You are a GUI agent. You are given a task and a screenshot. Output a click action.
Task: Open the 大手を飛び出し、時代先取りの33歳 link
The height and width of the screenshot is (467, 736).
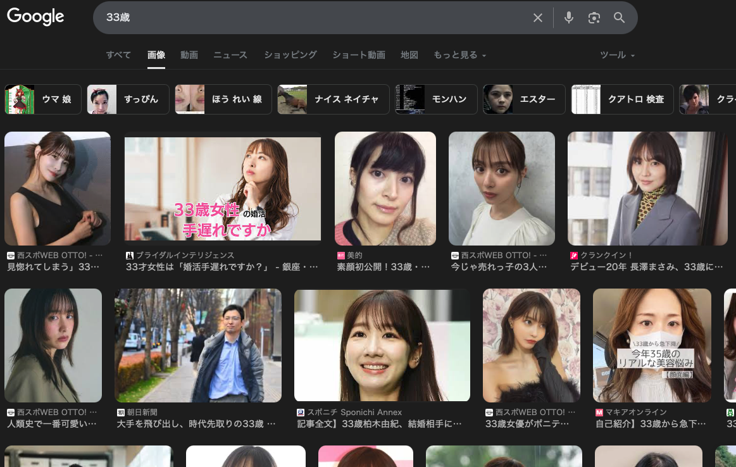click(196, 424)
